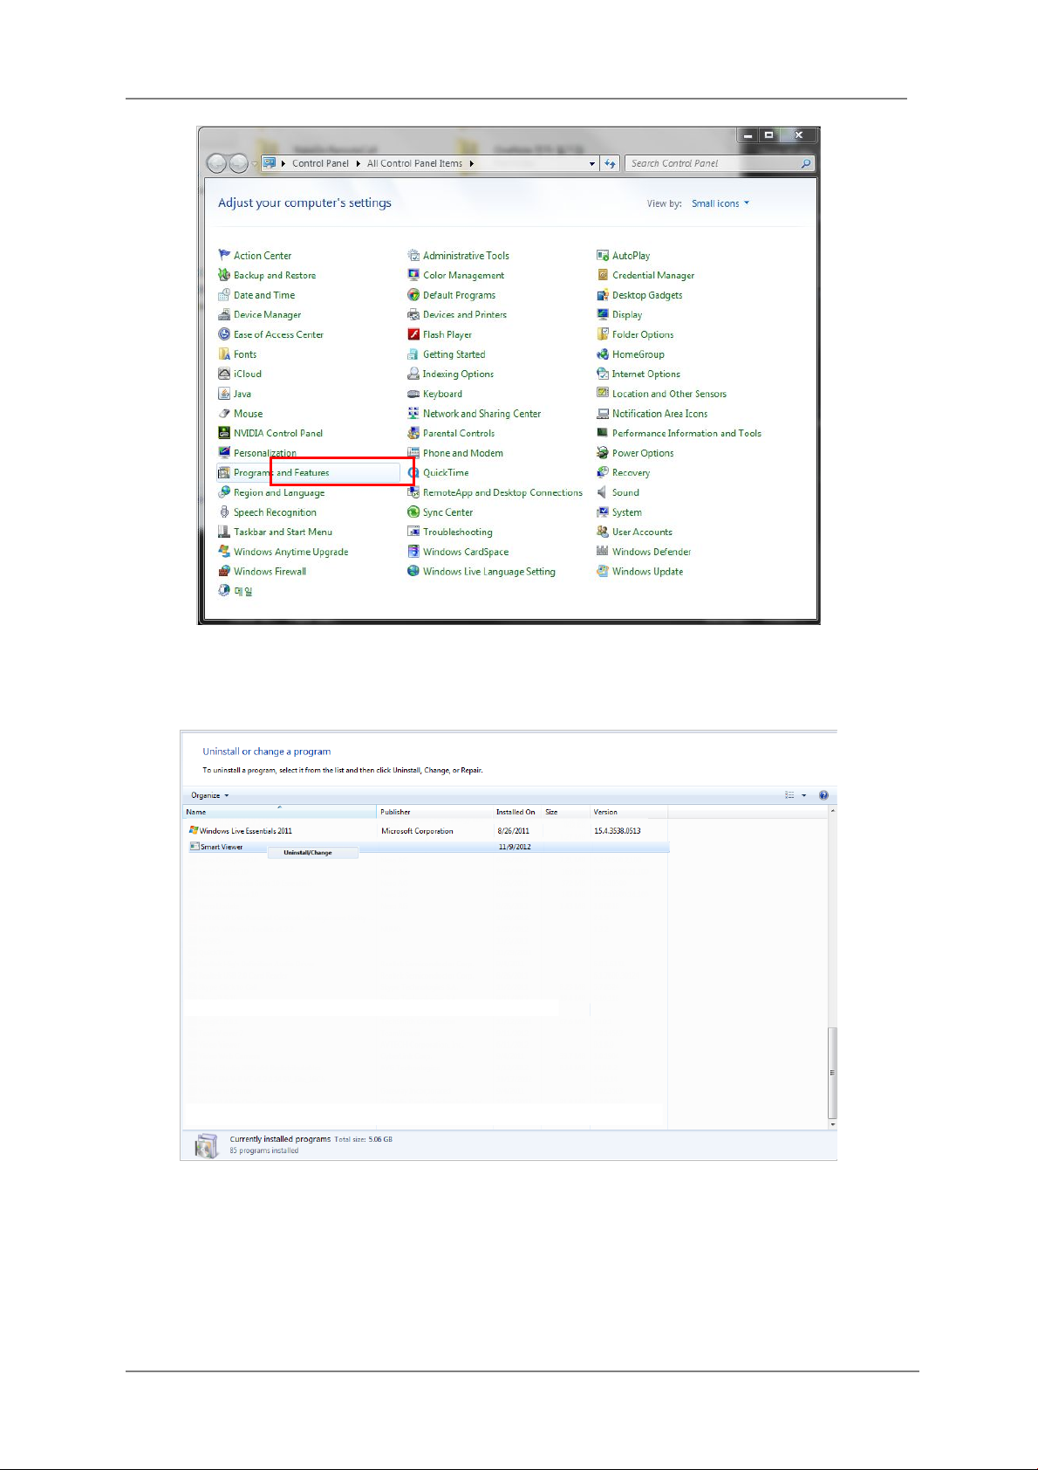Click the All Control Panel Items breadcrumb
The width and height of the screenshot is (1038, 1470).
pos(414,163)
